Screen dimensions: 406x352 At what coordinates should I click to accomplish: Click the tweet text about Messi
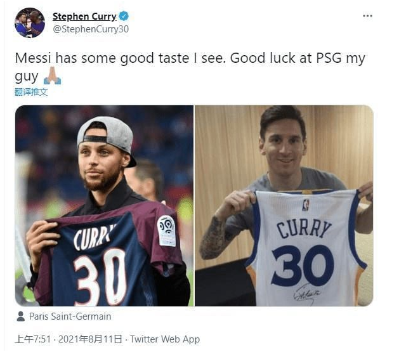tap(190, 67)
